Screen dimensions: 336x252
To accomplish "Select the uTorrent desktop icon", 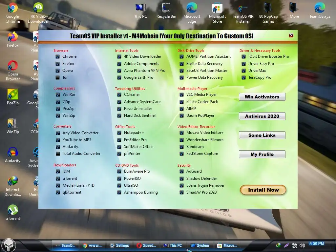I will [x=13, y=213].
